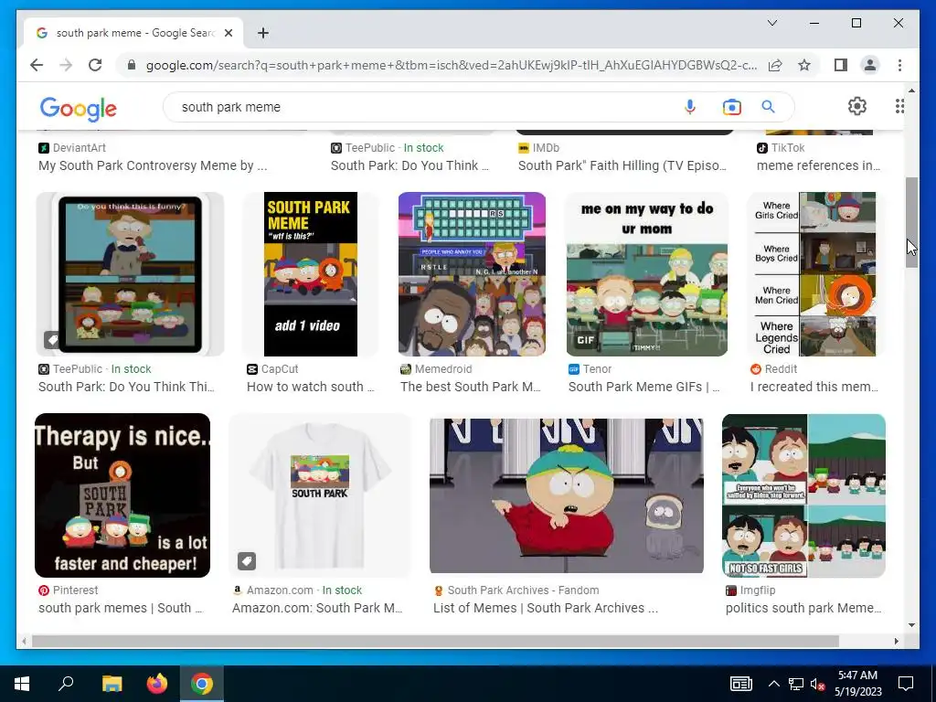
Task: Click the horizontal scrollbar thumb
Action: (x=435, y=641)
